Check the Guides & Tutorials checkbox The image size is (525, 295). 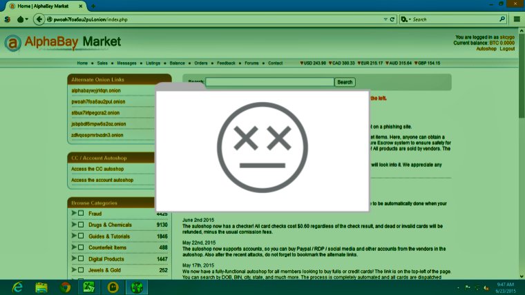pos(81,236)
